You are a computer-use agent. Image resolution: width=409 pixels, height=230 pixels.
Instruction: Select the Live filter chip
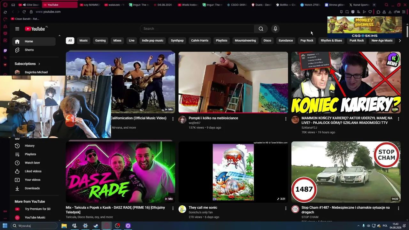[132, 41]
